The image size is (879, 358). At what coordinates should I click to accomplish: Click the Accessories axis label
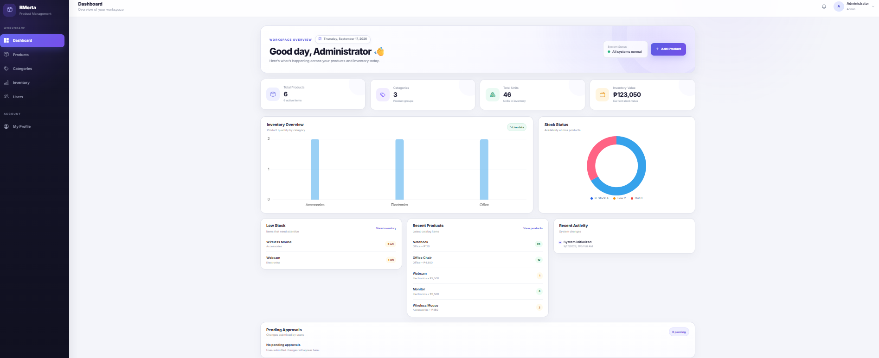tap(315, 205)
